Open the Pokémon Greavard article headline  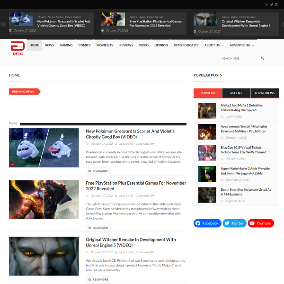130,134
